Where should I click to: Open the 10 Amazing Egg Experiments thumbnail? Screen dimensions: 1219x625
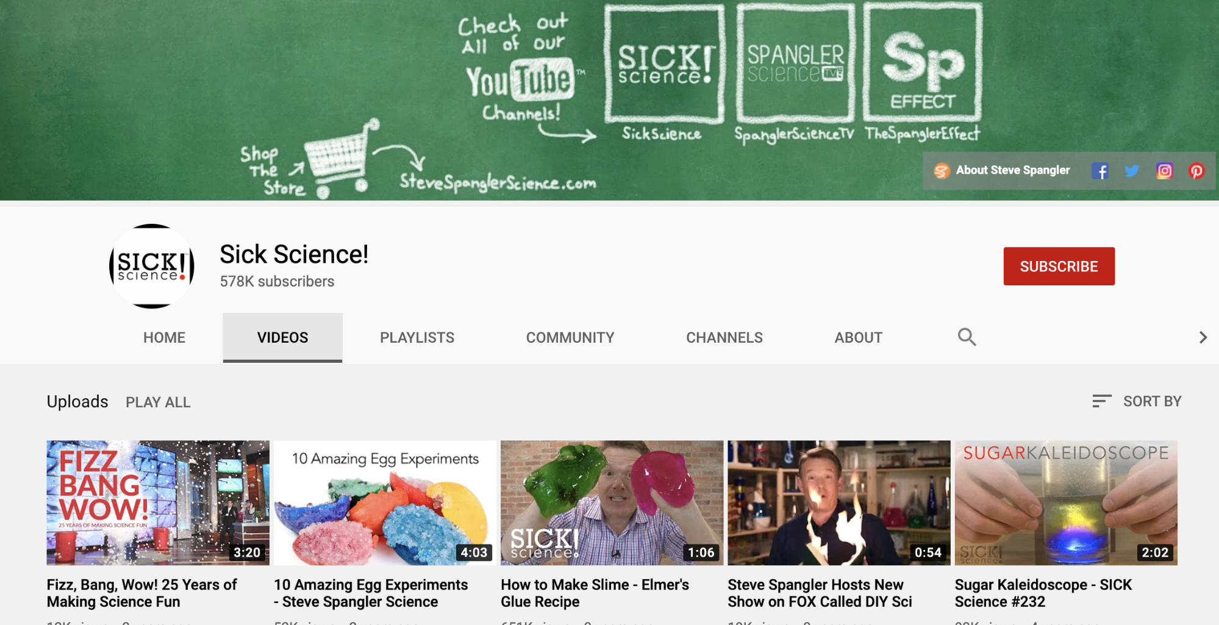(385, 503)
